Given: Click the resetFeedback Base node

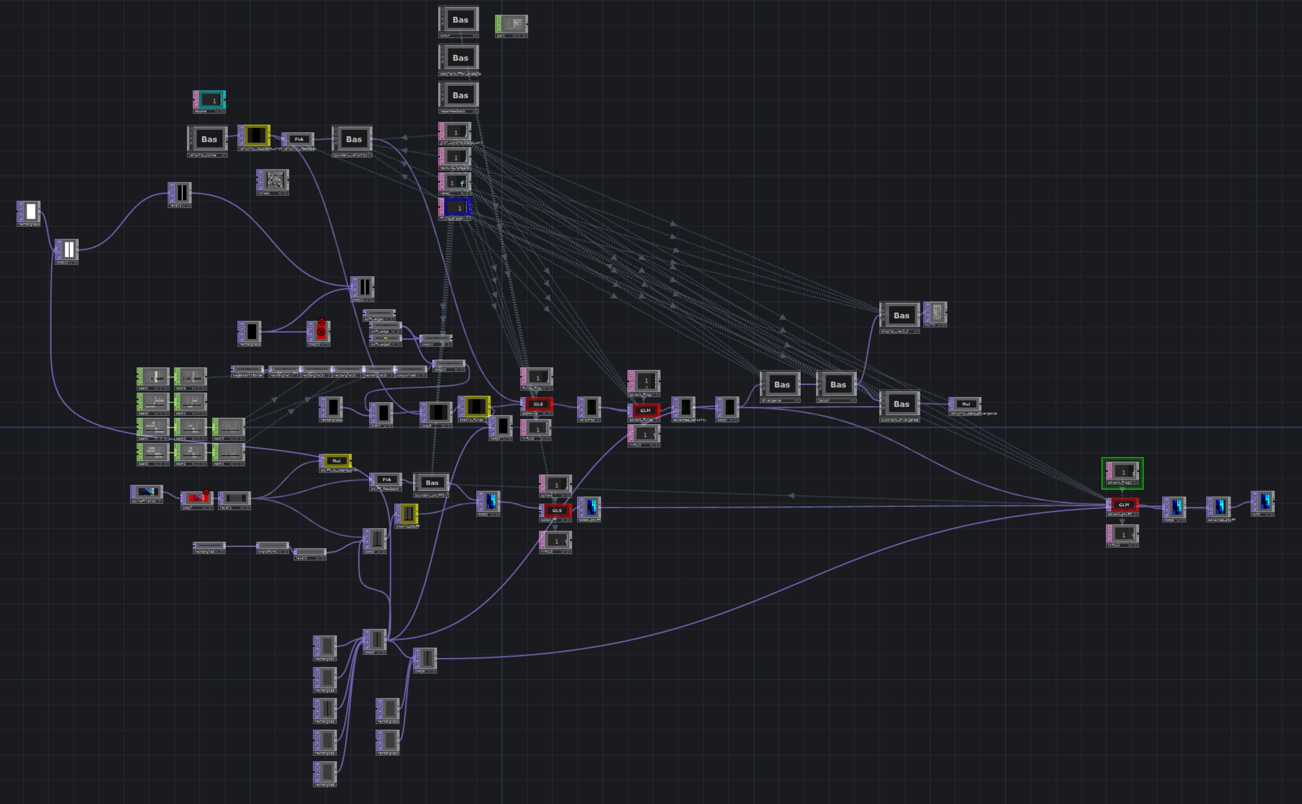Looking at the screenshot, I should point(459,95).
